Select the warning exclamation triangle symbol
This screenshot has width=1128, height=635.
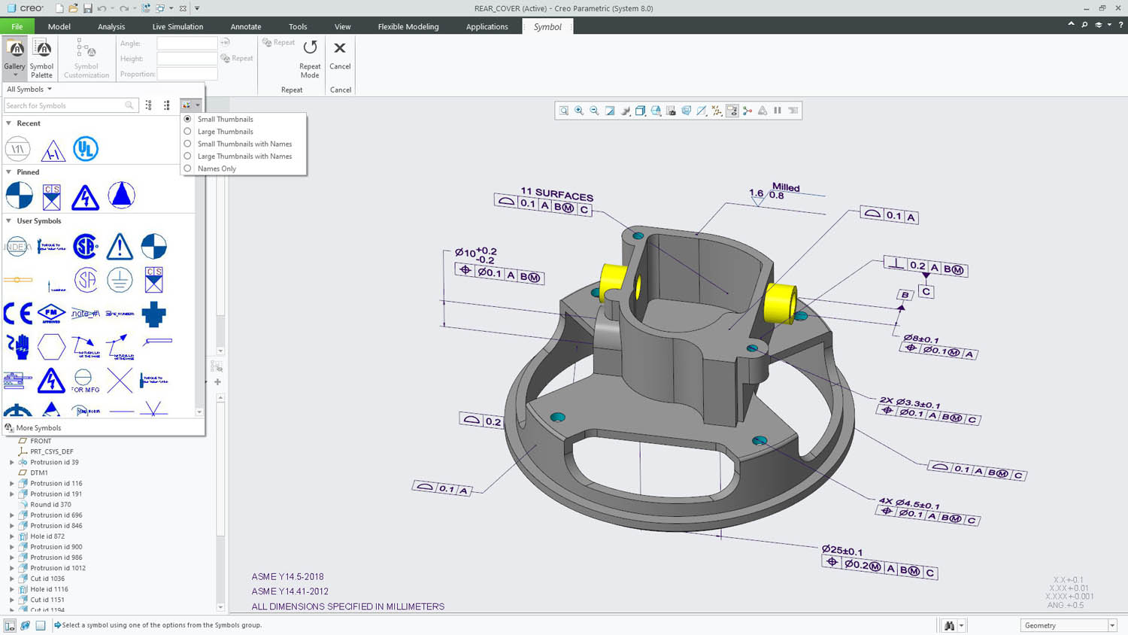(x=120, y=246)
